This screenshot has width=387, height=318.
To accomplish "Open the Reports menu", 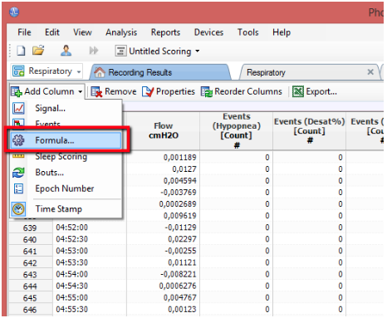I will click(x=165, y=32).
